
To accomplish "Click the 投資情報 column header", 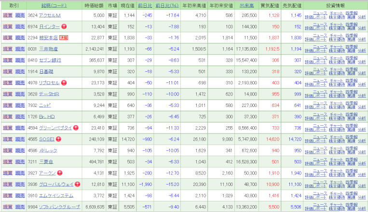I will click(x=335, y=6).
